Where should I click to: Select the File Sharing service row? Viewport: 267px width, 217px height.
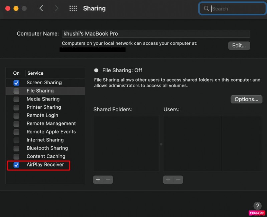(x=45, y=91)
